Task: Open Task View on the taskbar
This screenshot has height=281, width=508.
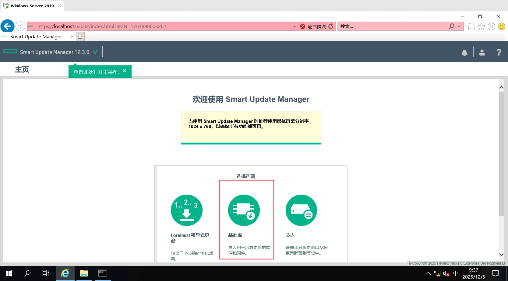Action: [x=46, y=273]
